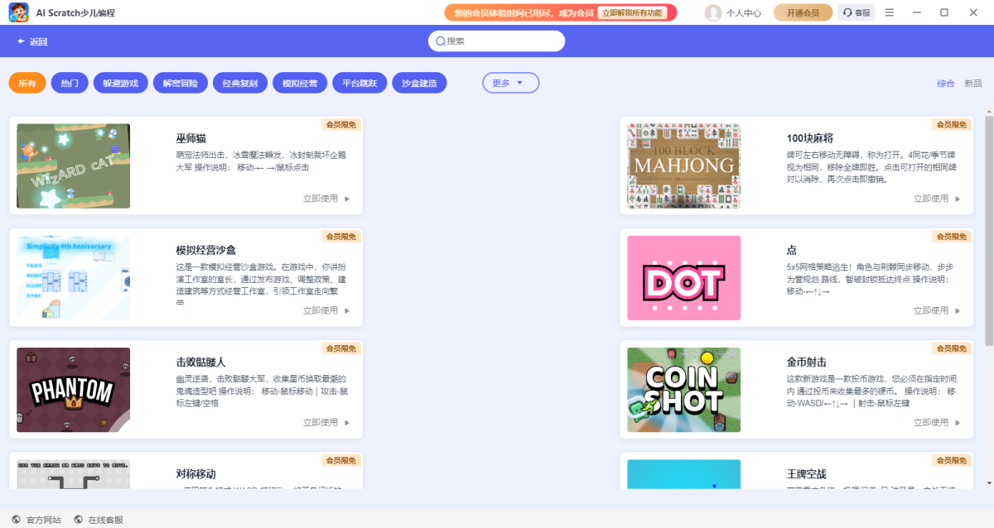This screenshot has height=528, width=994.
Task: Select the 所有 category filter
Action: 27,83
